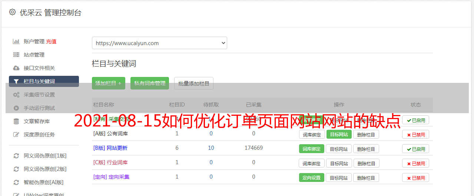This screenshot has width=474, height=196.
Task: Click the edit icon for 深度原创任务
Action: 16,135
